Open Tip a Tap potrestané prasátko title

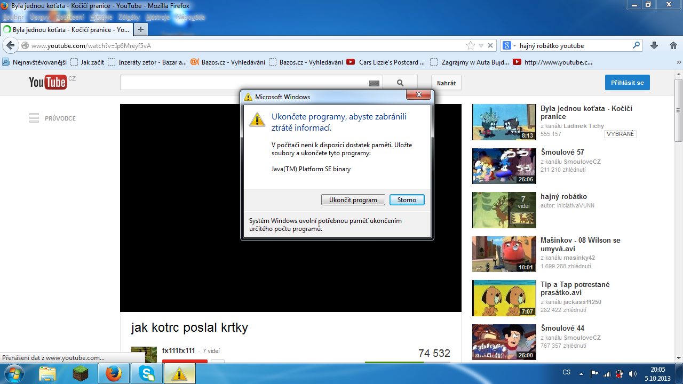tap(575, 289)
